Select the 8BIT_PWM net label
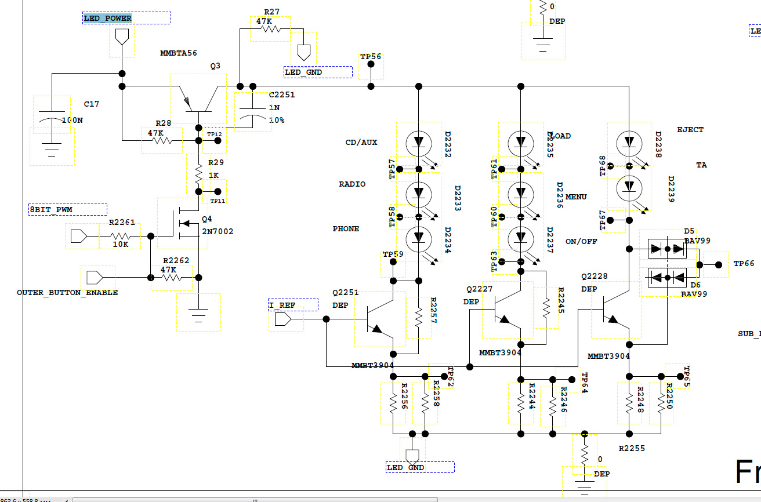This screenshot has height=502, width=761. coord(68,209)
